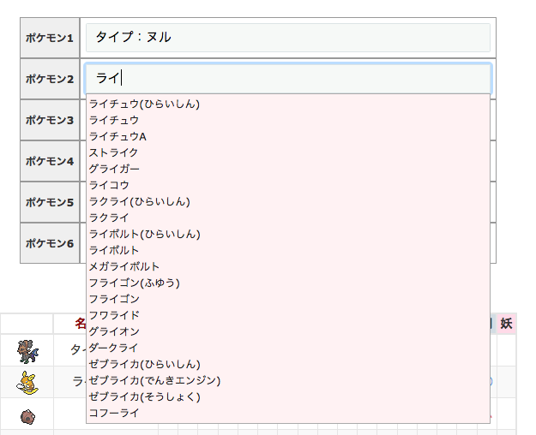The width and height of the screenshot is (536, 435).
Task: Select ライコウ suggestion
Action: [288, 186]
